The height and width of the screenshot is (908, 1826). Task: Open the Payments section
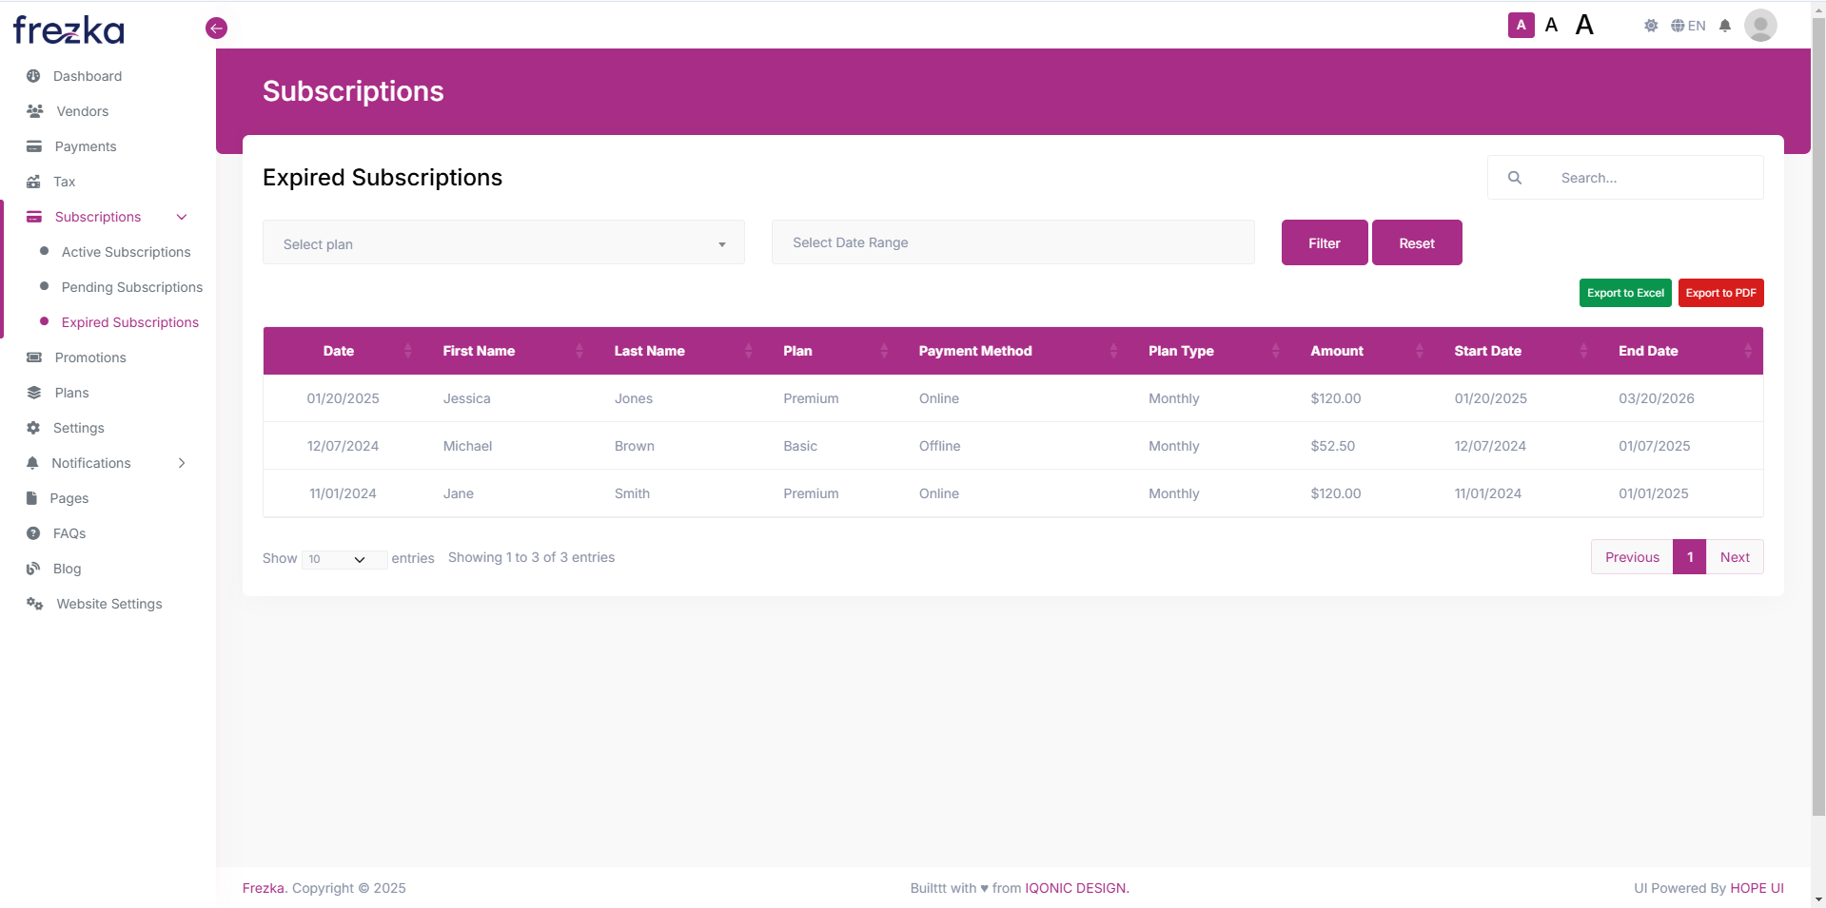[x=85, y=146]
